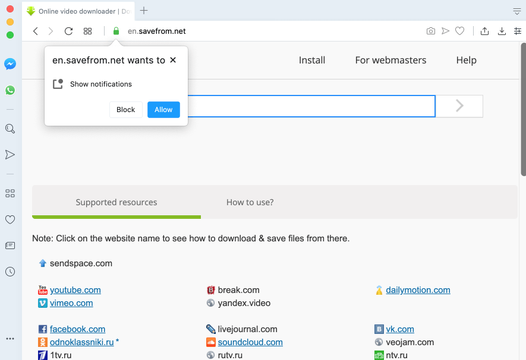The width and height of the screenshot is (526, 360).
Task: Take a snapshot with the camera icon
Action: coord(431,31)
